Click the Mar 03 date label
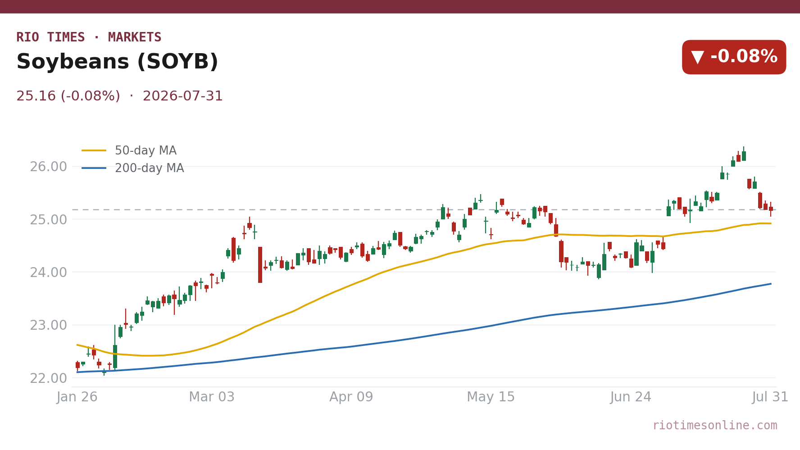Image resolution: width=800 pixels, height=450 pixels. tap(212, 397)
